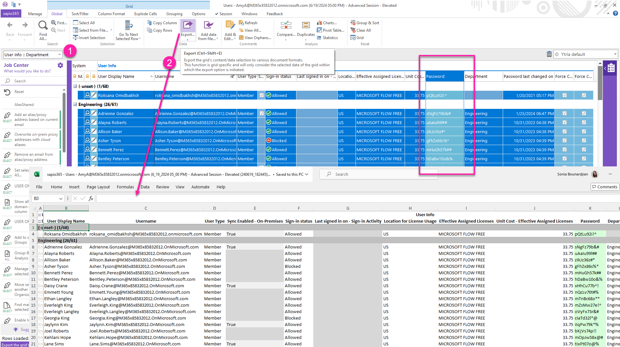The height and width of the screenshot is (347, 620).
Task: Click the Excel app icon in title bar
Action: coord(37,174)
